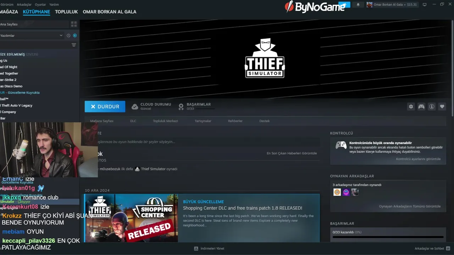Click Kontrolcü ayarlarını görüntüle link
The width and height of the screenshot is (454, 255).
point(418,159)
